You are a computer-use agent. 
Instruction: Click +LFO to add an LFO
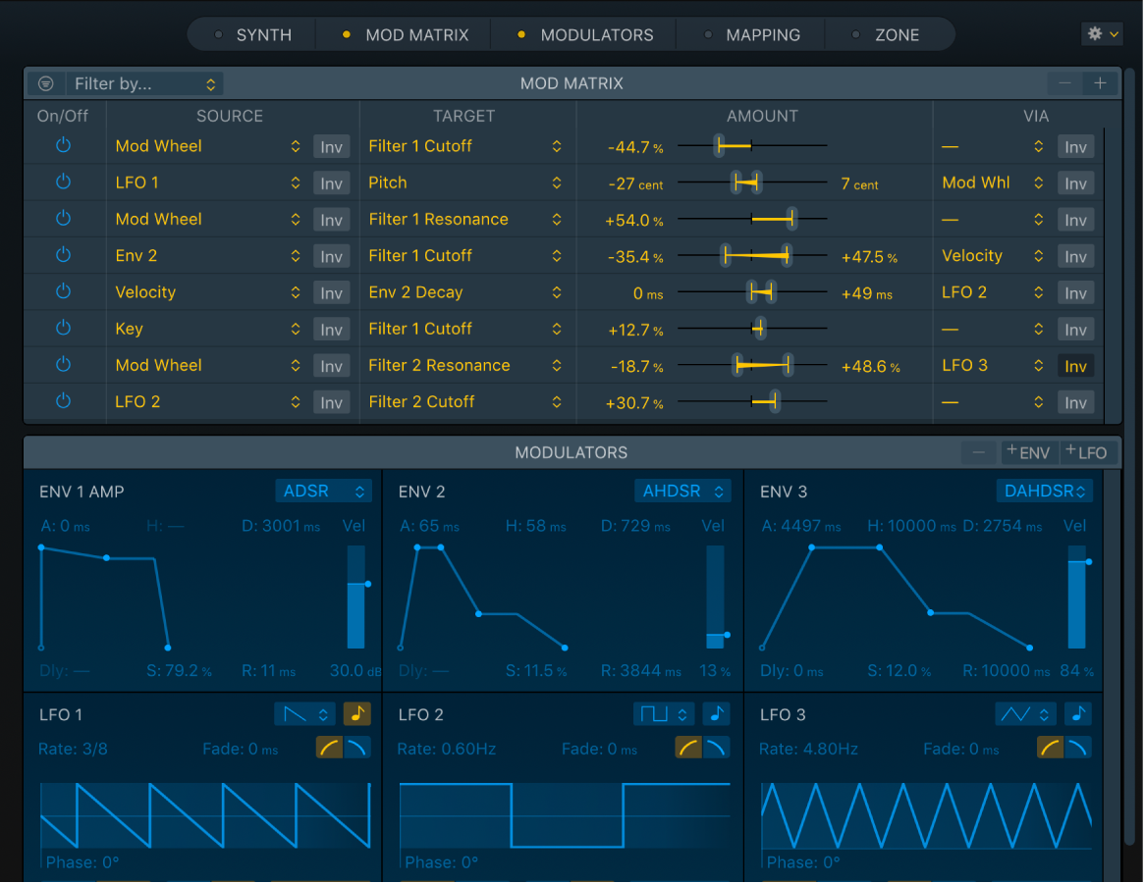point(1088,452)
